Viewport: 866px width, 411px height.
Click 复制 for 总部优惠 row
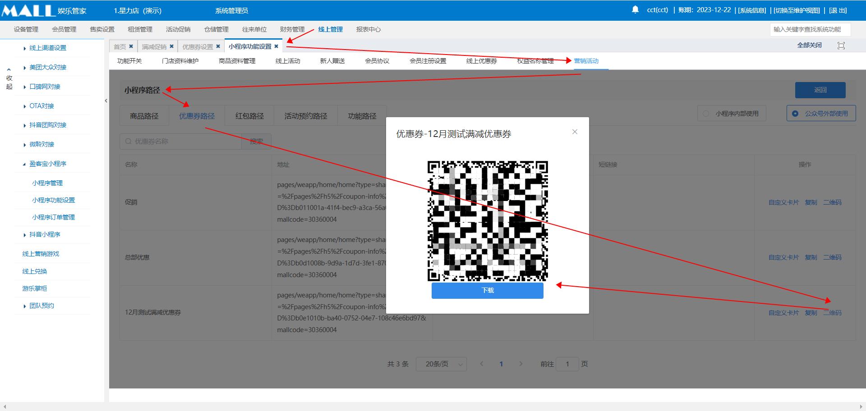811,257
